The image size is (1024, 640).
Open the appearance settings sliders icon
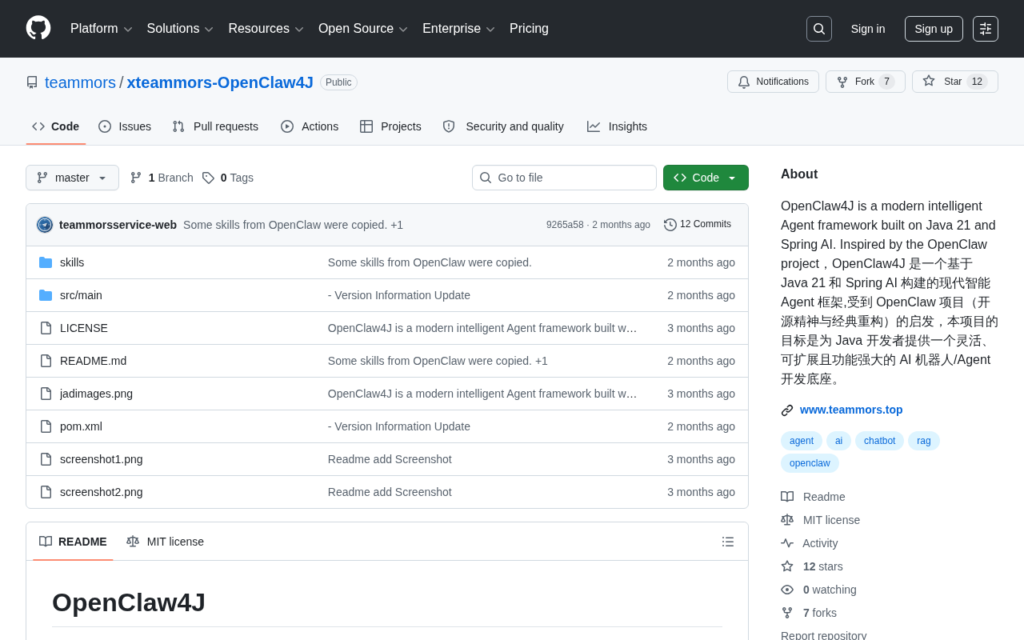986,29
